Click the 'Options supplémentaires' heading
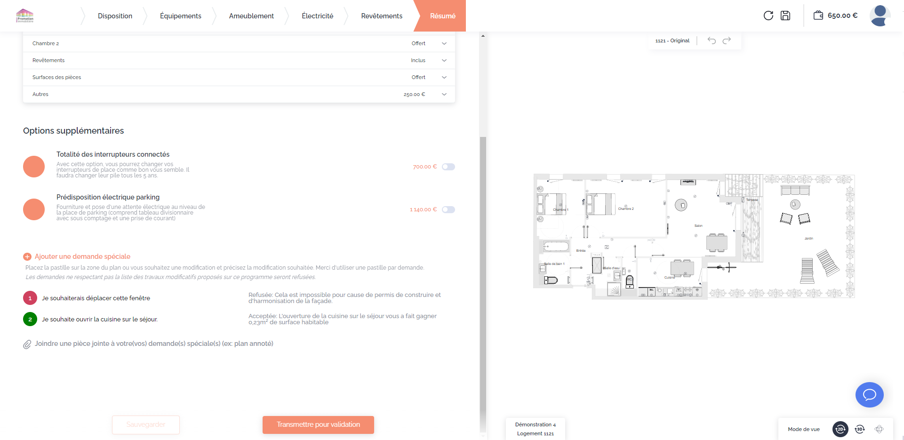 coord(73,131)
